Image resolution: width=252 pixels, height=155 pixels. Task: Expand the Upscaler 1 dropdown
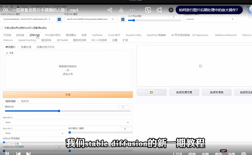[68, 122]
